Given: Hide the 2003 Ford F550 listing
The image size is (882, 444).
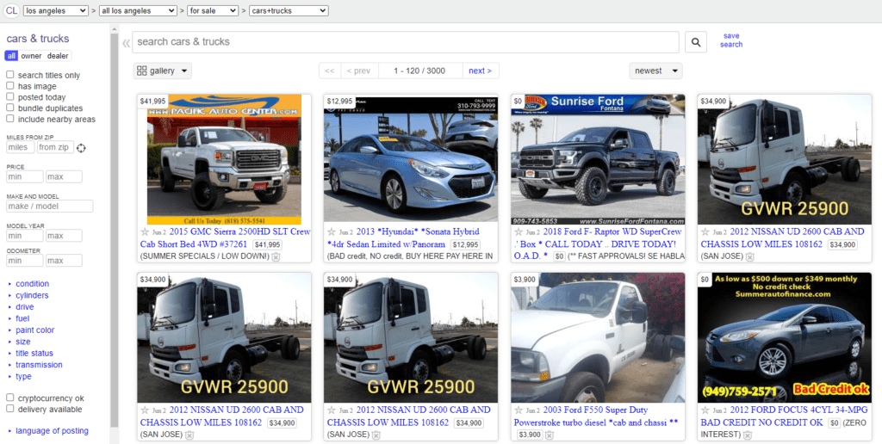Looking at the screenshot, I should pyautogui.click(x=550, y=435).
